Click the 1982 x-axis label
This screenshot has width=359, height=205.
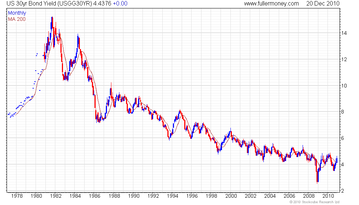(56, 196)
